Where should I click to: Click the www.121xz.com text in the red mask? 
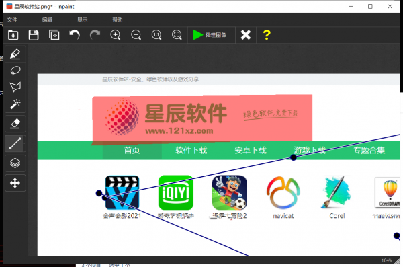[179, 131]
